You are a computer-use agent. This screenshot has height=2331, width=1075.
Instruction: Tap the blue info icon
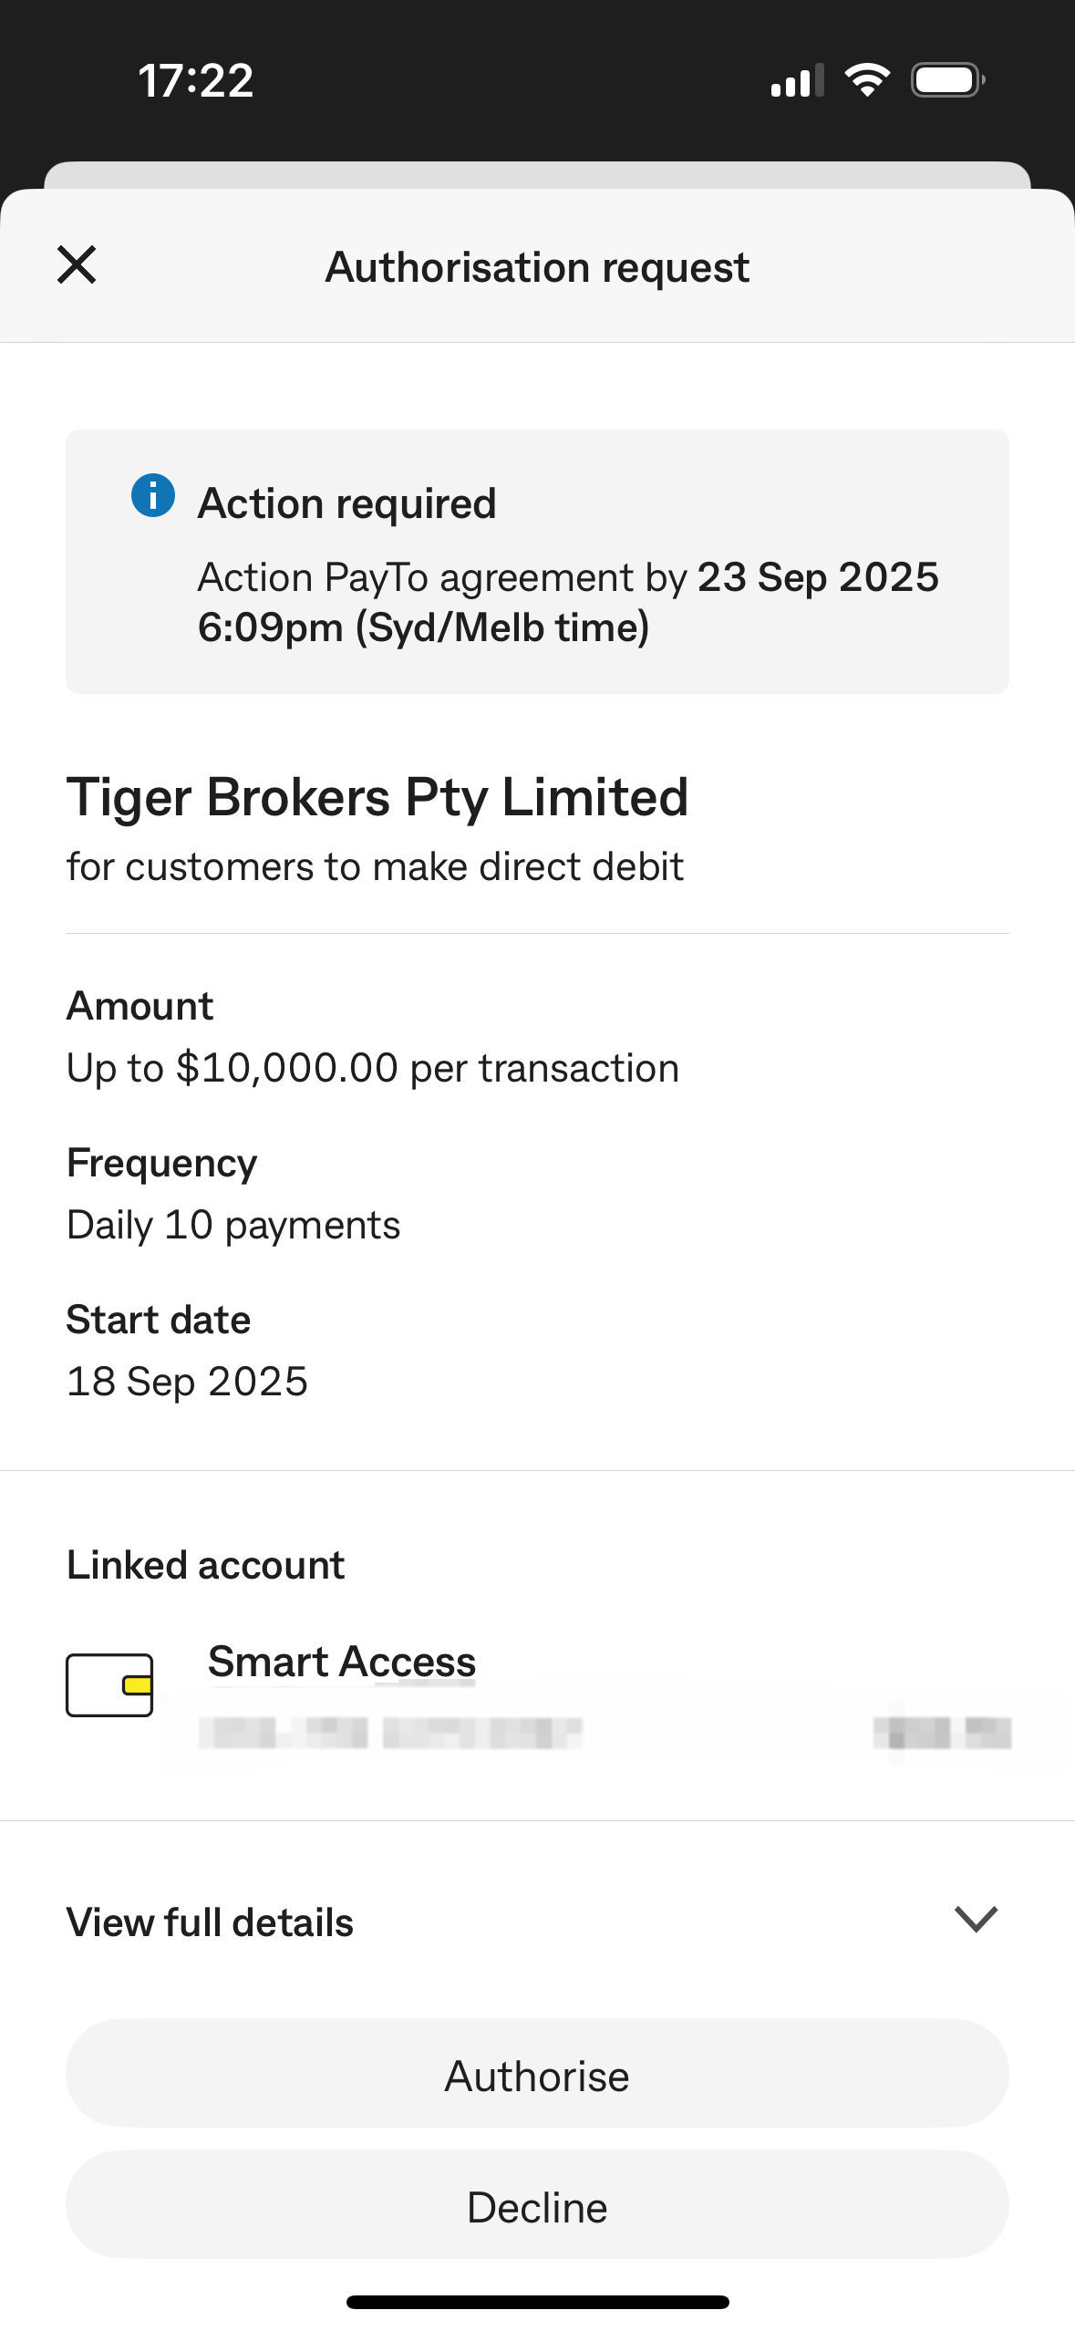pos(153,496)
